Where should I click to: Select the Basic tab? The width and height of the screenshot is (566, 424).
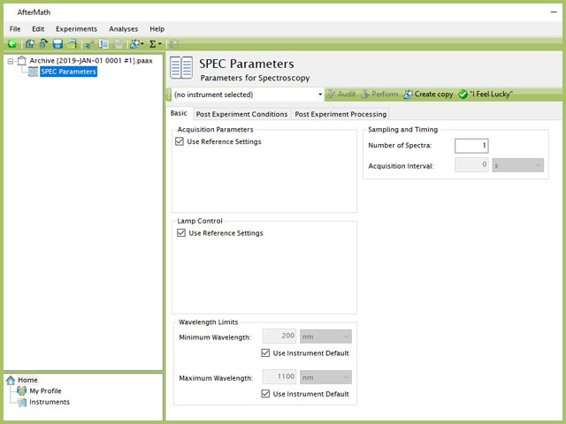click(179, 113)
